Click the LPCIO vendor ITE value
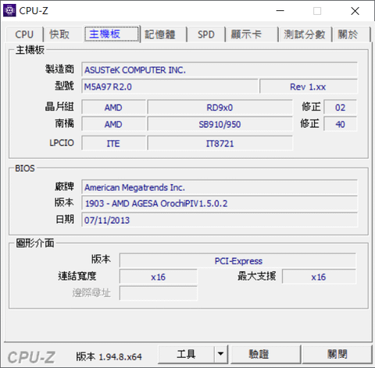Viewport: 375px width, 368px height. 113,143
